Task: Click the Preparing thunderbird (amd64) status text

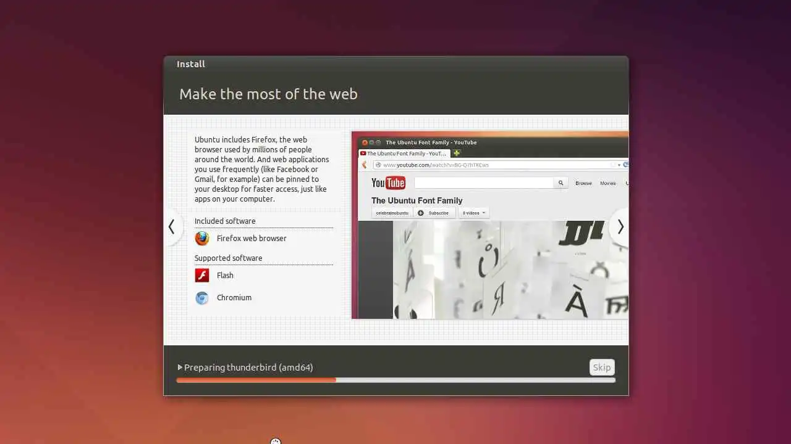Action: (x=248, y=368)
